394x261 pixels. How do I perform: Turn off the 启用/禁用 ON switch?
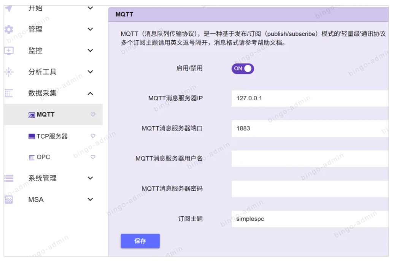[243, 68]
